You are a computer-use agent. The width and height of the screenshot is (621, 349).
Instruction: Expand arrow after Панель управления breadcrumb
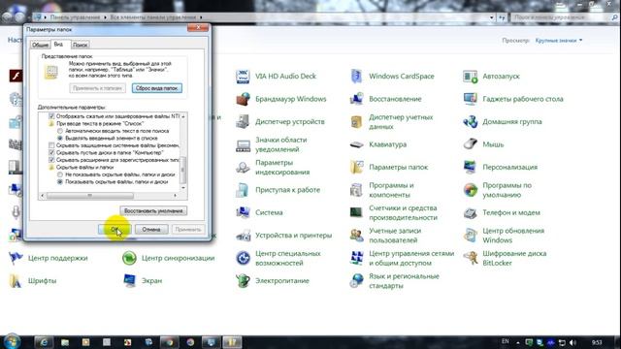(x=106, y=17)
